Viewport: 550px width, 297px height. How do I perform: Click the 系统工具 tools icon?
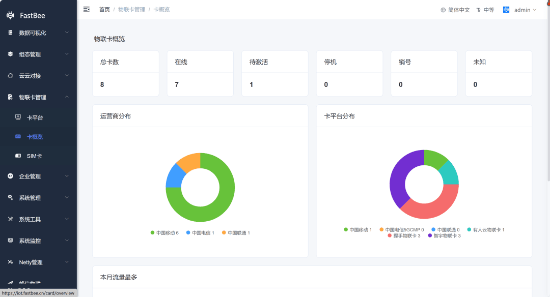pos(11,219)
